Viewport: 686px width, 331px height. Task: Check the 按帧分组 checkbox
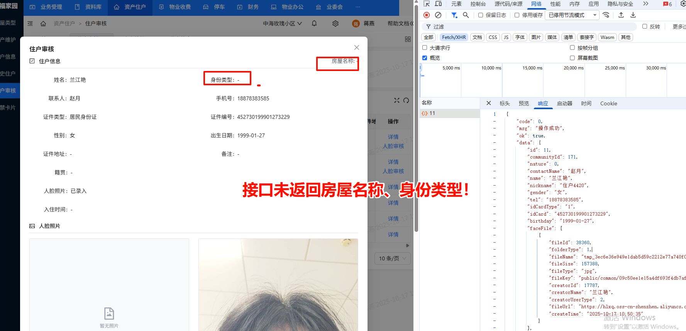pyautogui.click(x=573, y=47)
